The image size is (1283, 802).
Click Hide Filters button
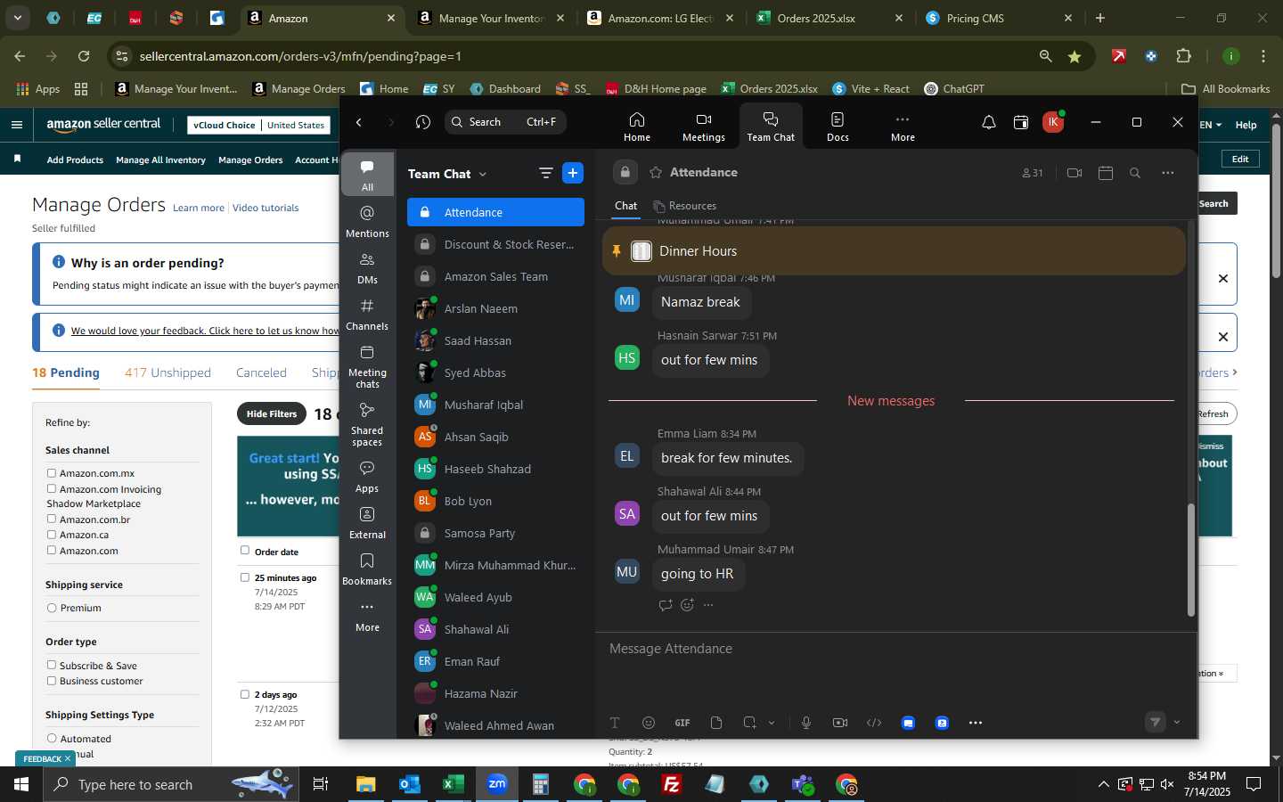pos(272,413)
